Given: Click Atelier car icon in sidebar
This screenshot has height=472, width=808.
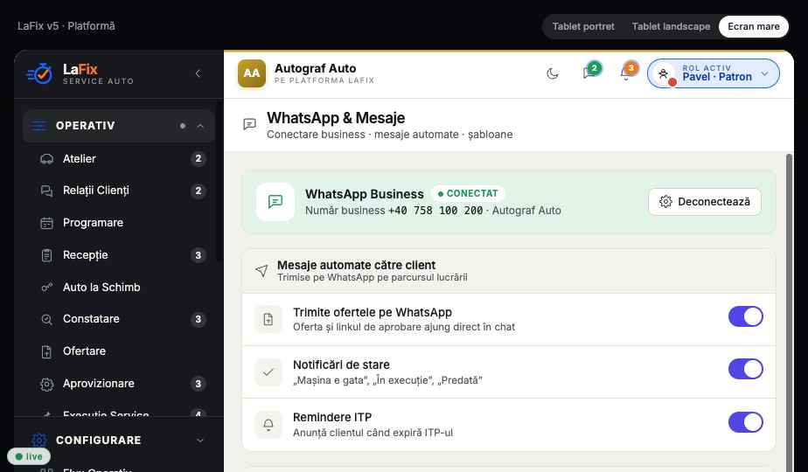Looking at the screenshot, I should click(47, 159).
